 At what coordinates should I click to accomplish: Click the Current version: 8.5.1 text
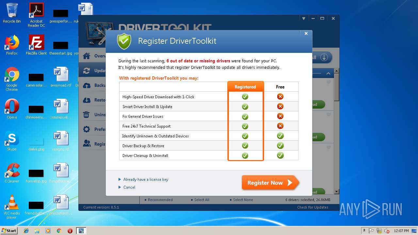click(101, 207)
